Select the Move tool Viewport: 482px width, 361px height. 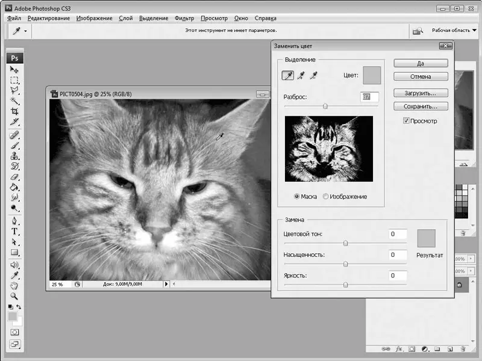[14, 70]
